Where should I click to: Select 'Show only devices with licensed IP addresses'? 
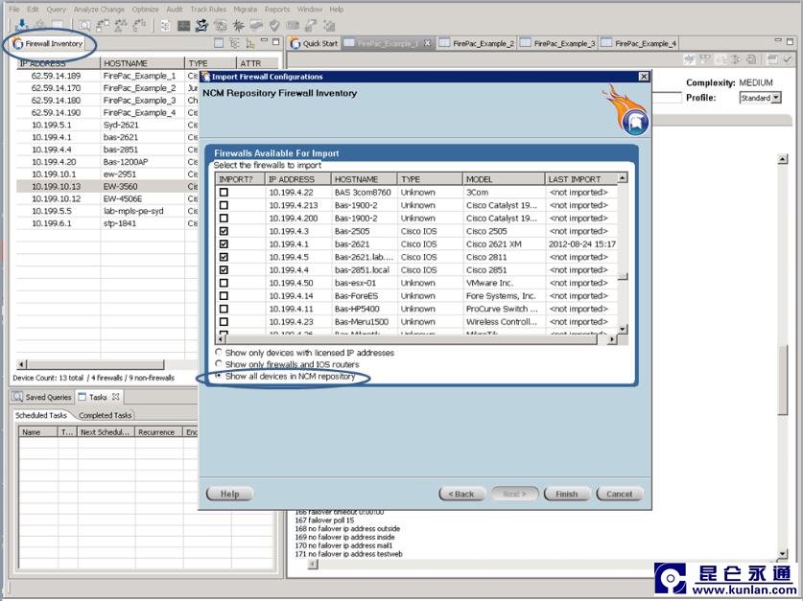219,353
